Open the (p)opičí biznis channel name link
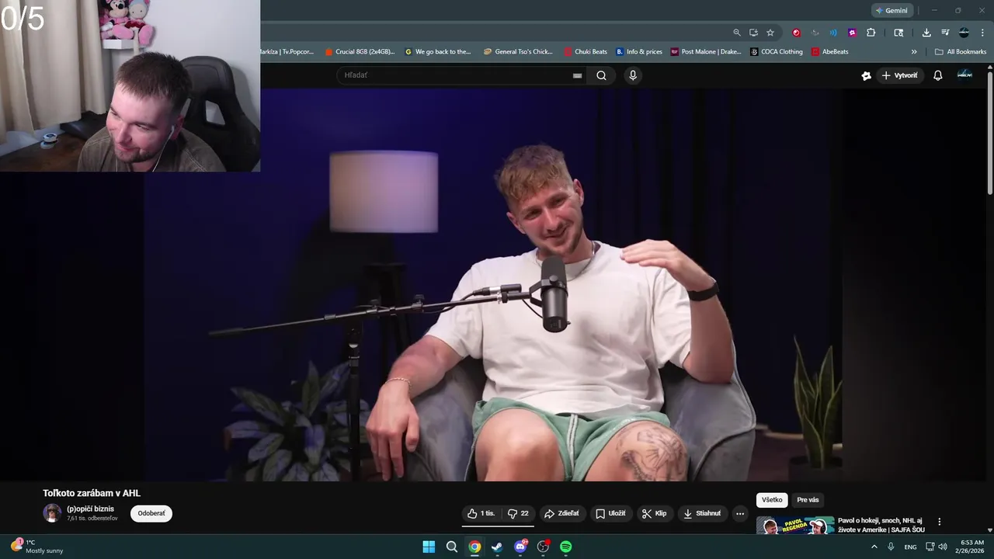Image resolution: width=994 pixels, height=559 pixels. (90, 509)
